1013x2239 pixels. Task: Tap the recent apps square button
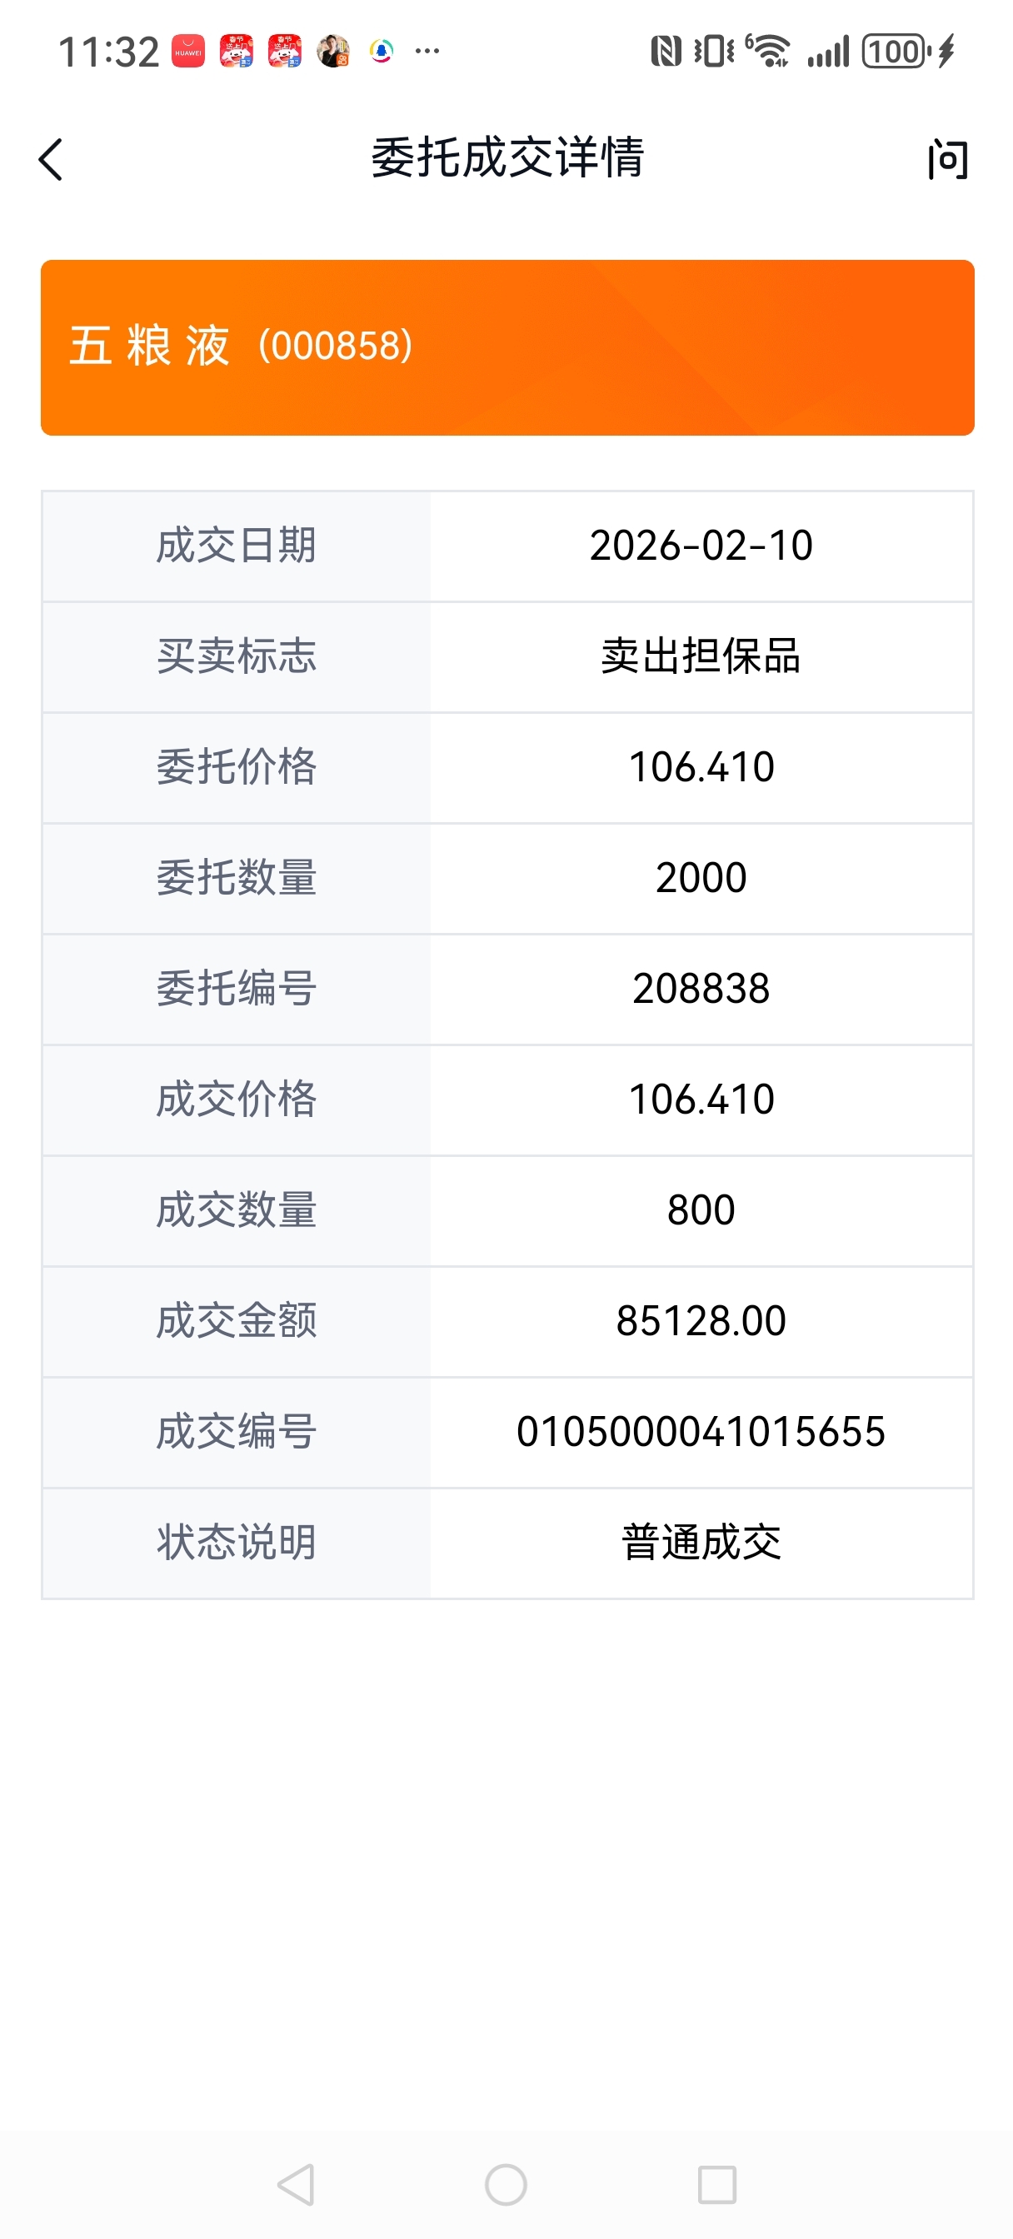point(717,2184)
